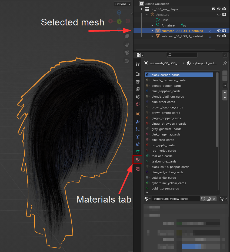Select the blonde_golden_cards material slot
Screen dimensions: 230x252
(x=166, y=86)
